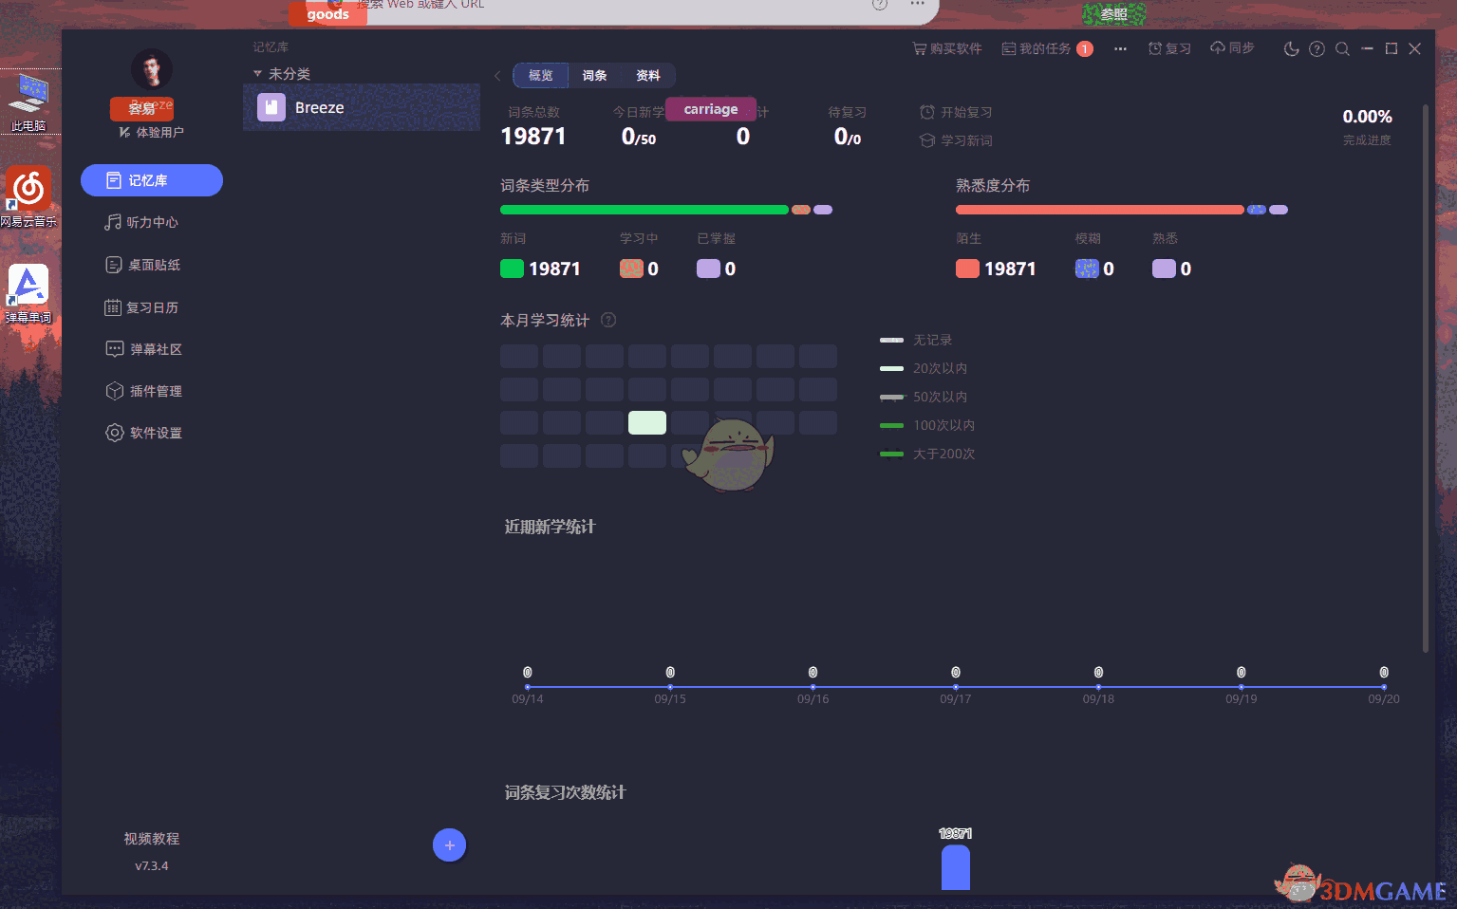Open the 记忆库 panel in the sidebar
The width and height of the screenshot is (1457, 909).
point(152,180)
